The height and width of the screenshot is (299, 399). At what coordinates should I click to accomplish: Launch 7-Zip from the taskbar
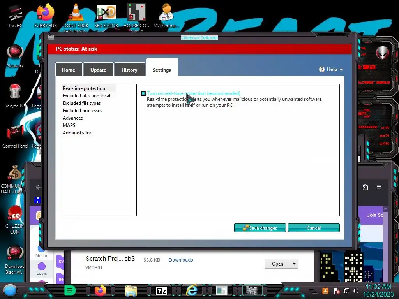(x=161, y=290)
